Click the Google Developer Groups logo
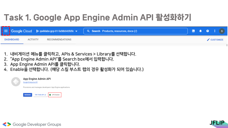Image resolution: width=228 pixels, height=128 pixels. coord(32,124)
